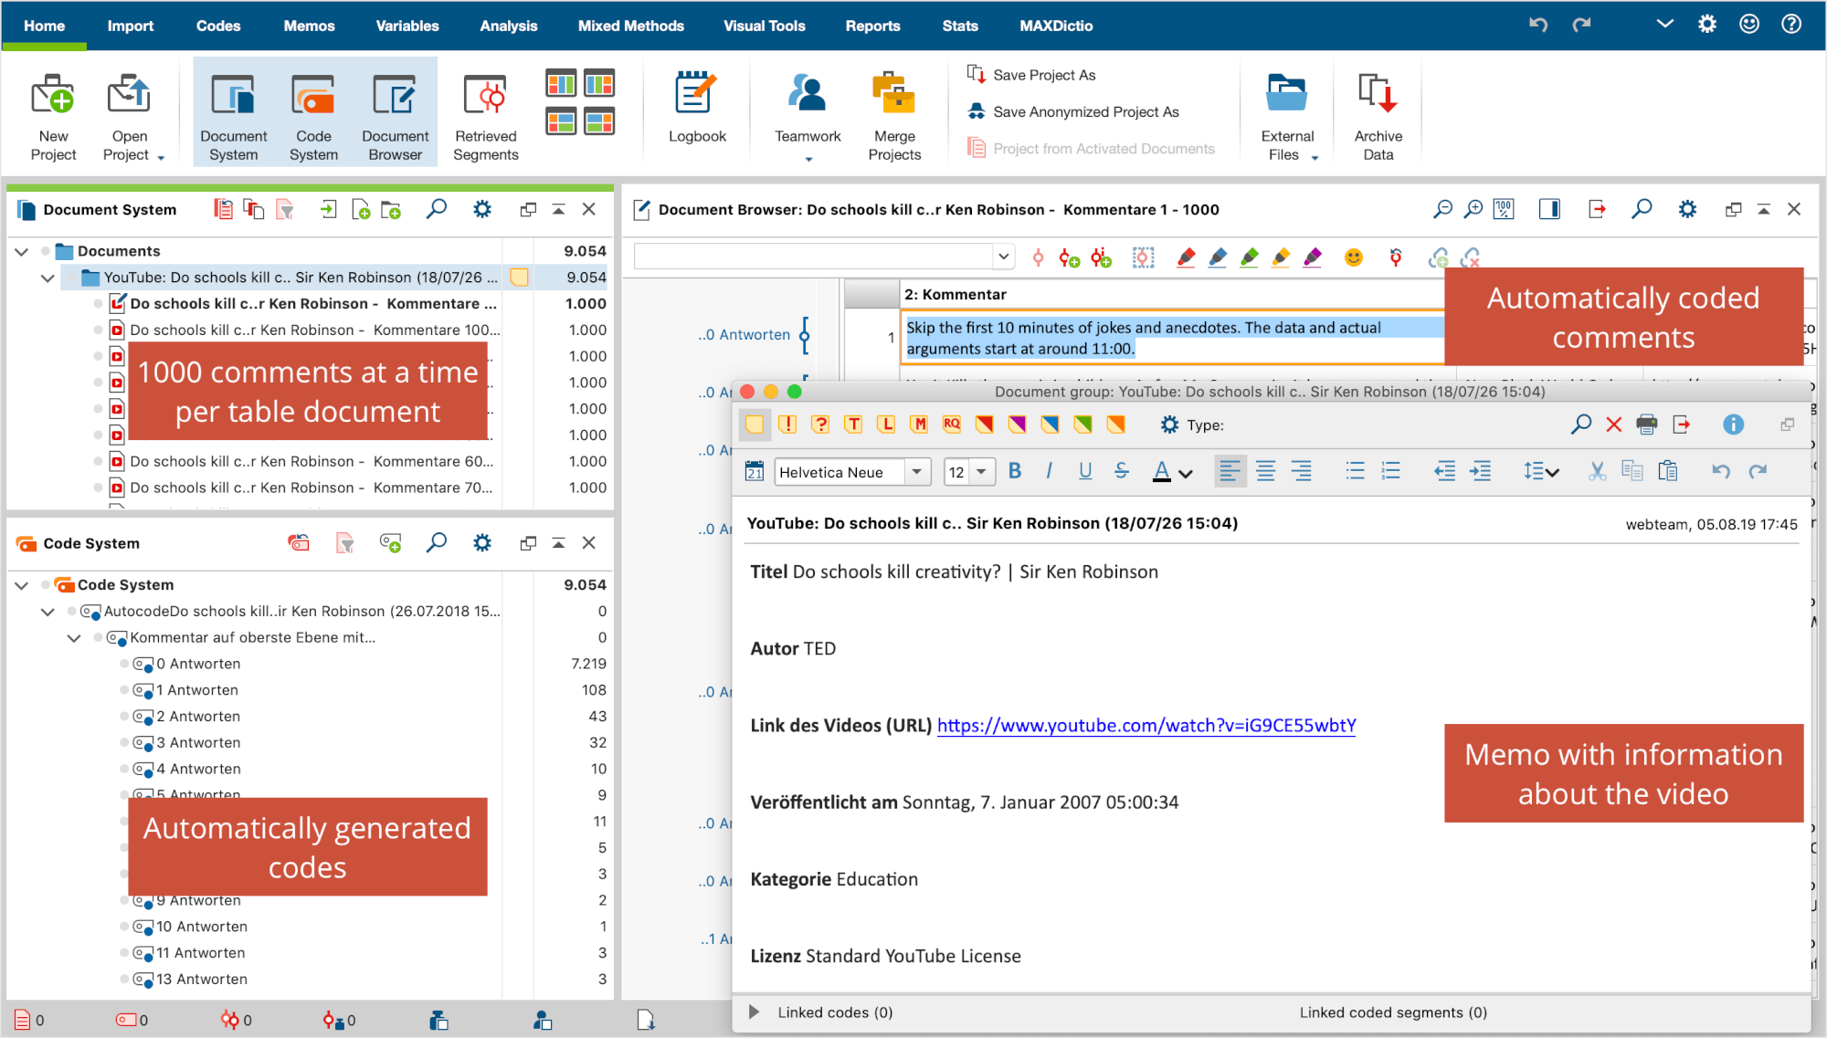This screenshot has height=1038, width=1827.
Task: Select the yellow memo type symbol
Action: 754,425
